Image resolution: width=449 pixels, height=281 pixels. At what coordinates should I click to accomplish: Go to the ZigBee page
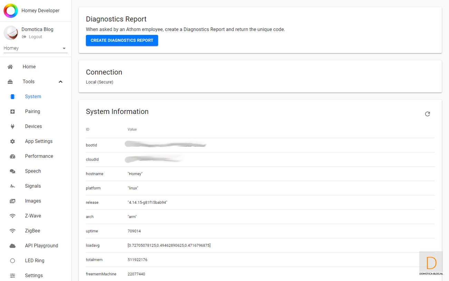32,231
